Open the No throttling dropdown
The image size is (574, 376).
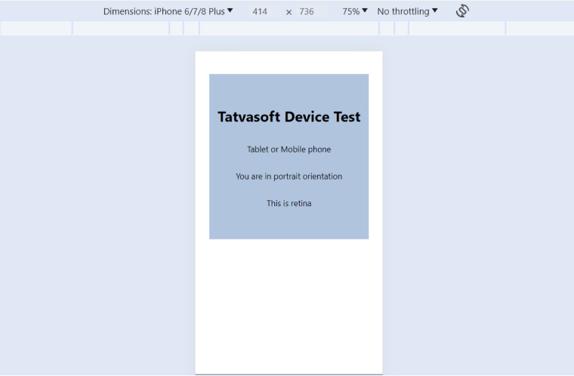tap(407, 11)
